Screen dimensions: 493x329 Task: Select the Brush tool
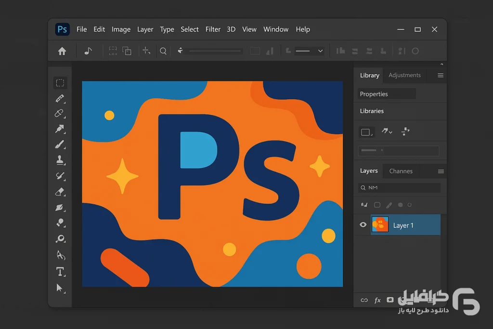coord(60,145)
